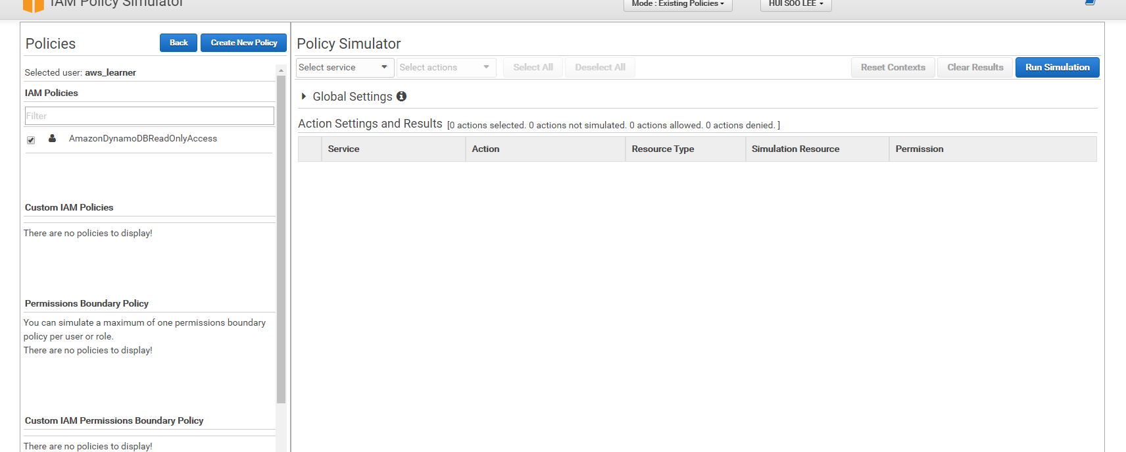Click the Action column header
The width and height of the screenshot is (1126, 452).
click(x=545, y=149)
